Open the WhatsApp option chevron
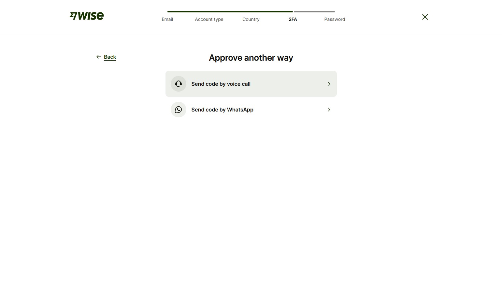This screenshot has width=502, height=297. pos(329,110)
